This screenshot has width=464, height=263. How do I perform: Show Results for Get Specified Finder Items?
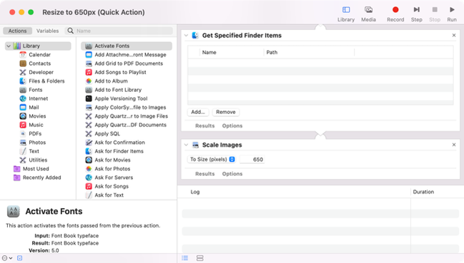point(204,126)
